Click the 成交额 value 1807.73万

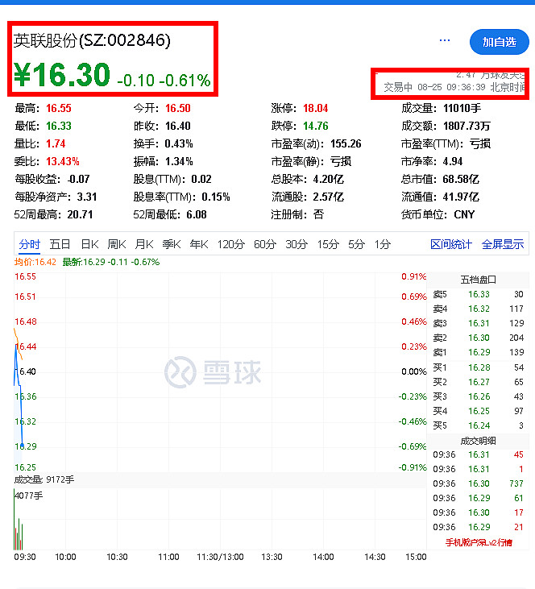(x=467, y=126)
